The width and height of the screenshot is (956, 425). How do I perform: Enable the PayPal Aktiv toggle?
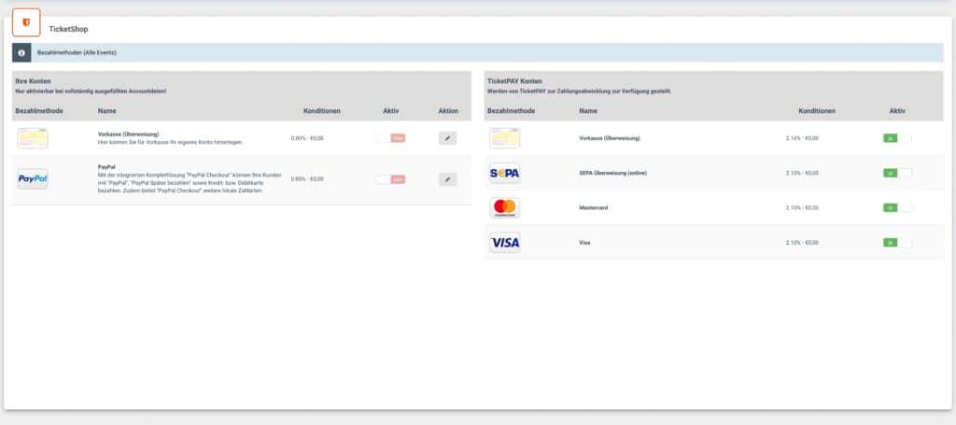(x=390, y=179)
